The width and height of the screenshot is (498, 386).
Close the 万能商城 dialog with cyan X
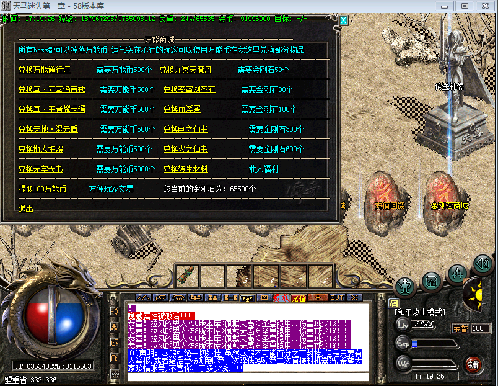(x=343, y=20)
